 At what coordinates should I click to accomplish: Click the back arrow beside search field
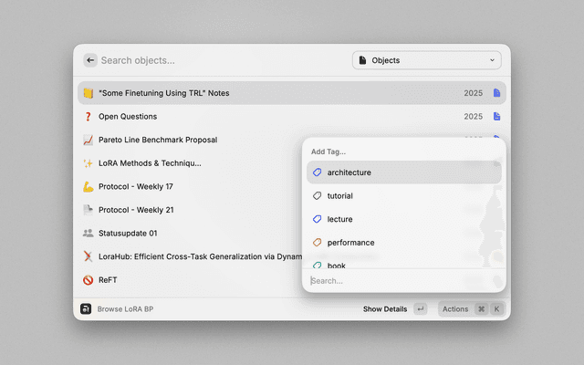pyautogui.click(x=89, y=60)
